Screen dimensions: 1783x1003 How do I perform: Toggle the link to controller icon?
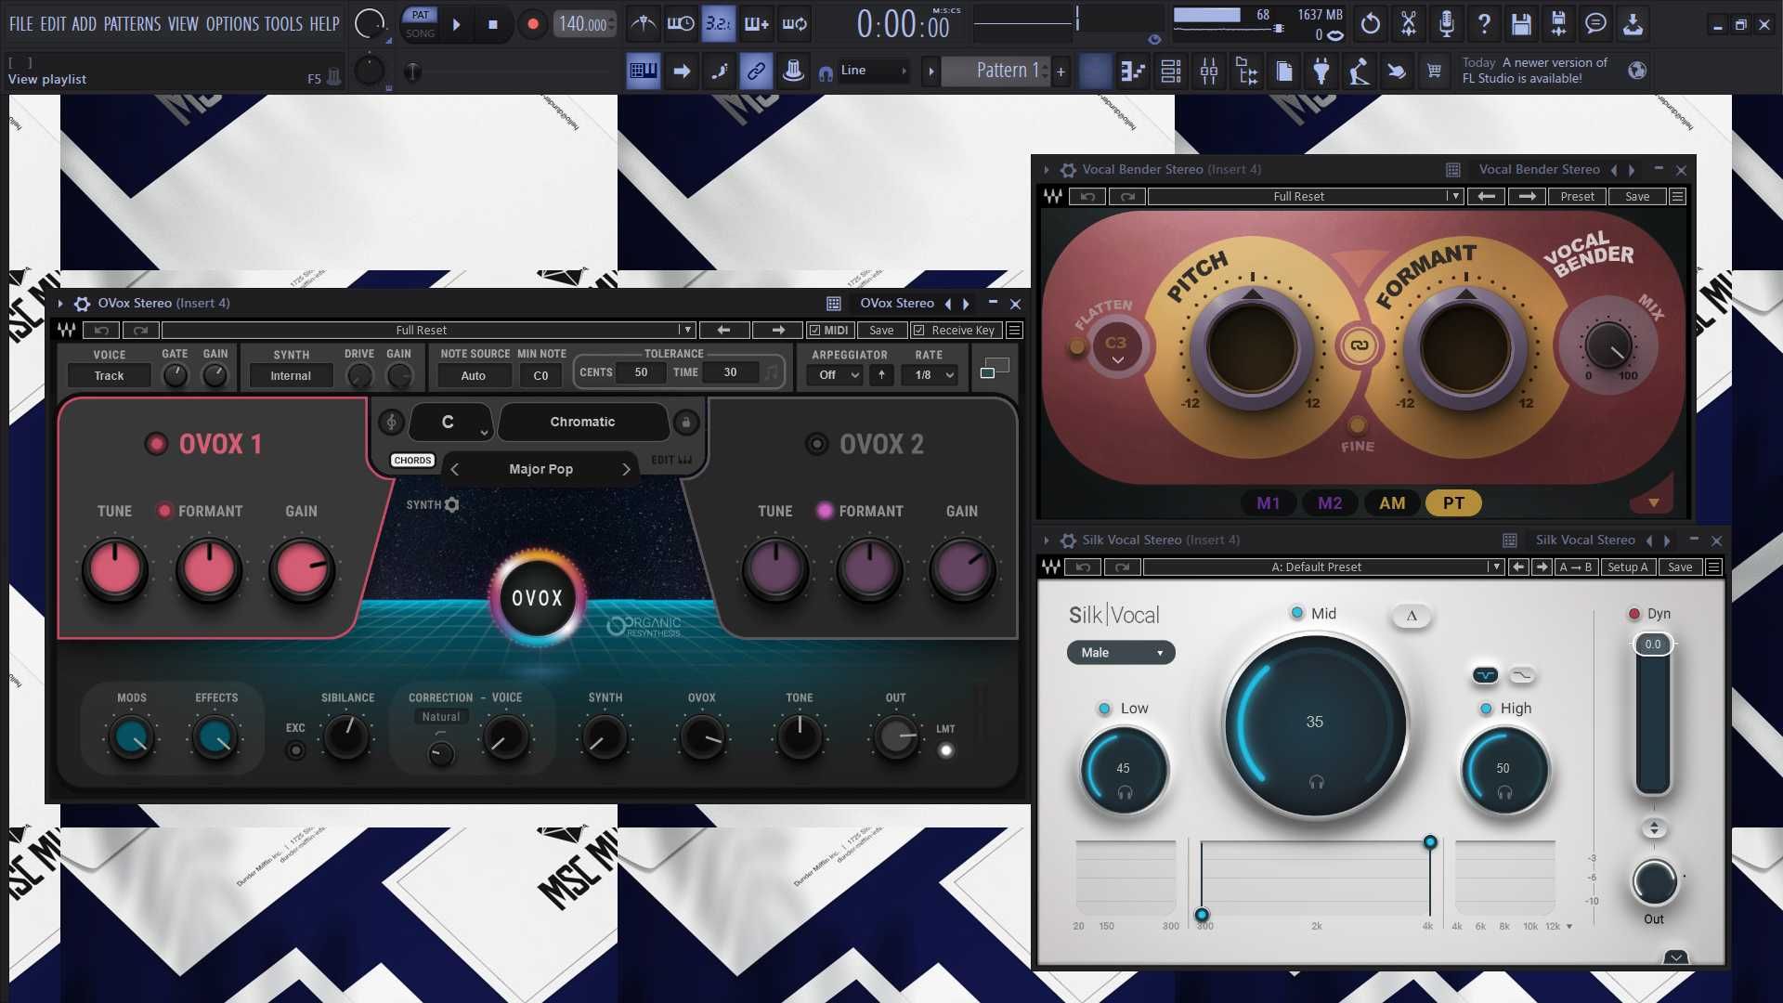point(756,71)
